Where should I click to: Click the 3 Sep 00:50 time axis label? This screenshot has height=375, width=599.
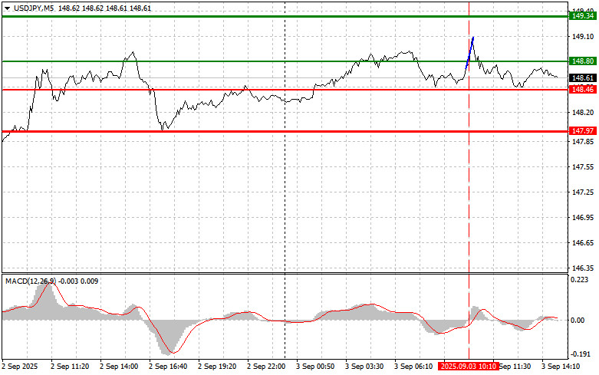point(315,367)
